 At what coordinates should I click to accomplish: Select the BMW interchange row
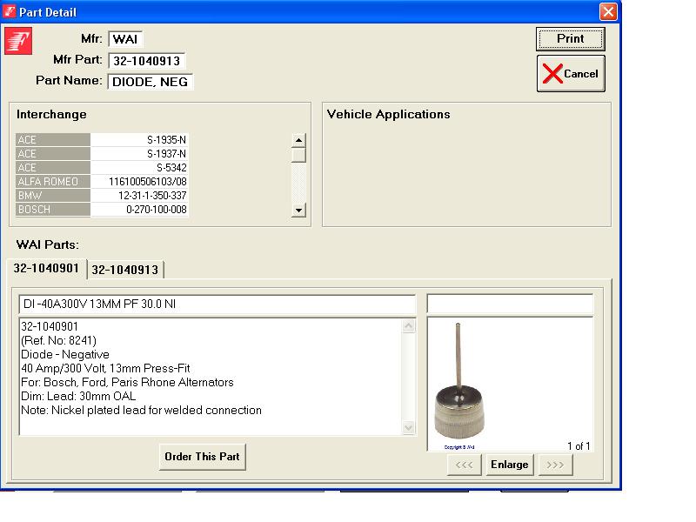click(x=102, y=195)
